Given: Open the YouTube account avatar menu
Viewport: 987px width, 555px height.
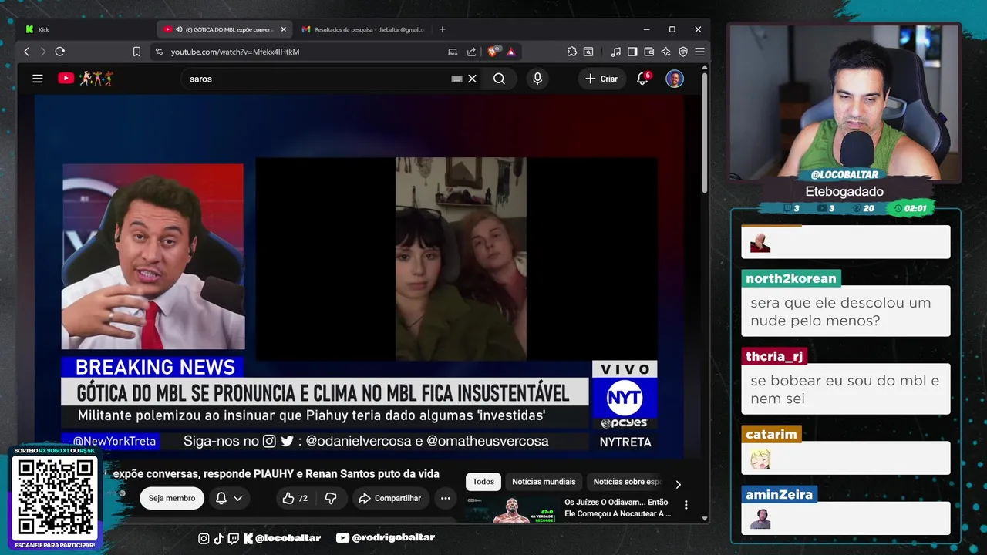Looking at the screenshot, I should coord(675,79).
